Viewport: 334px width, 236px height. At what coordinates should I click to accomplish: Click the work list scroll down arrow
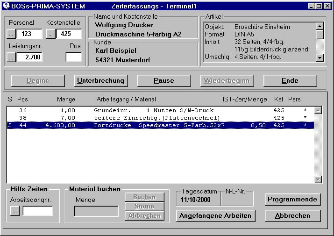tap(318, 179)
